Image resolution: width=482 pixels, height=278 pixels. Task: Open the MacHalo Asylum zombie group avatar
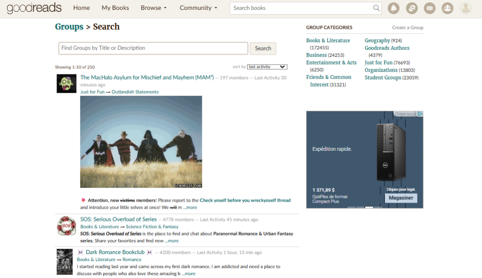click(x=66, y=83)
